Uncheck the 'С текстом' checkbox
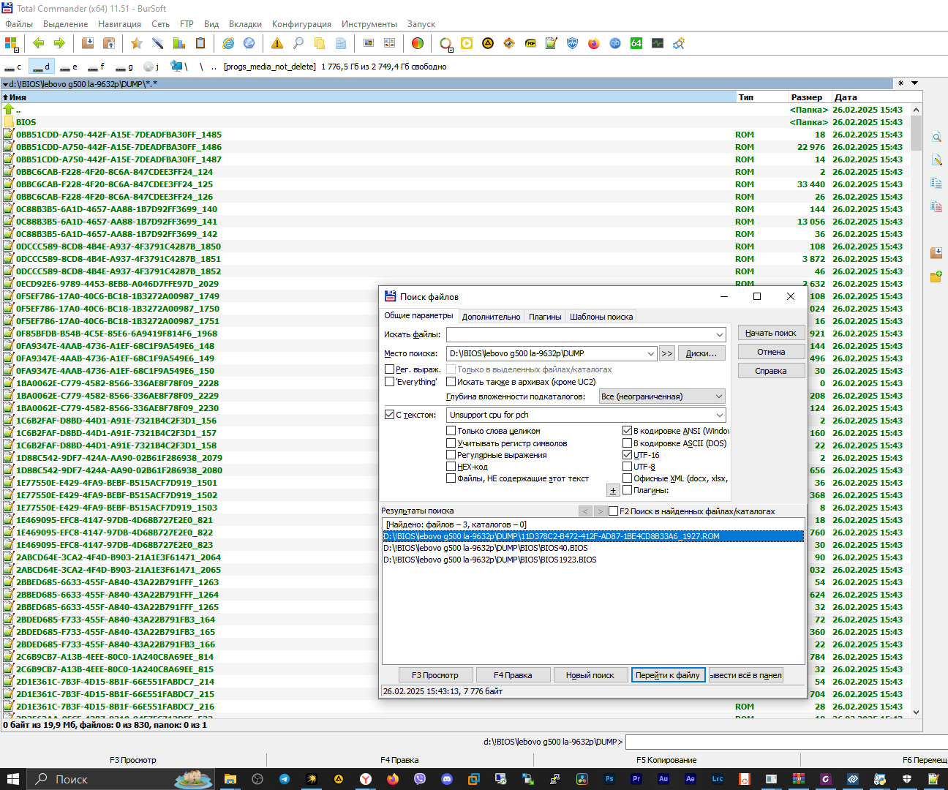The height and width of the screenshot is (790, 948). coord(390,415)
